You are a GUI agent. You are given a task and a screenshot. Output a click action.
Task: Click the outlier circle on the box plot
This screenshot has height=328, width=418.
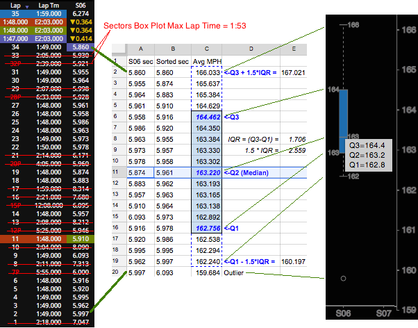pos(343,279)
